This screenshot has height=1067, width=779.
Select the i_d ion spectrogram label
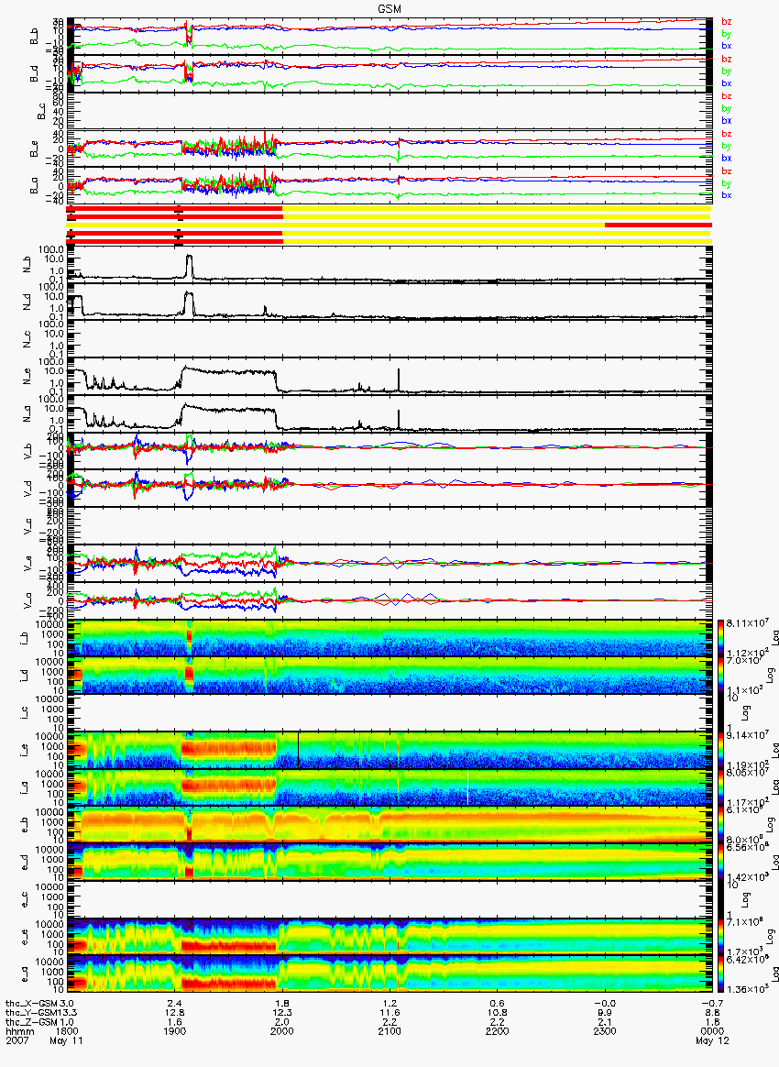coord(25,675)
